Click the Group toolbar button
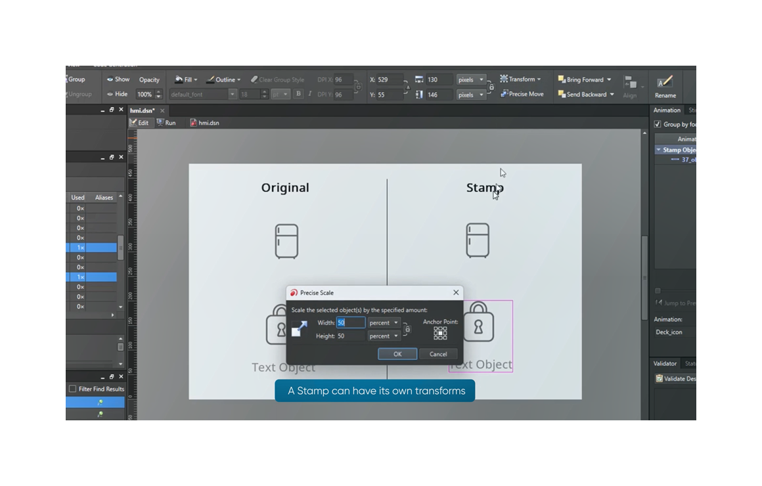The image size is (762, 486). (x=76, y=79)
